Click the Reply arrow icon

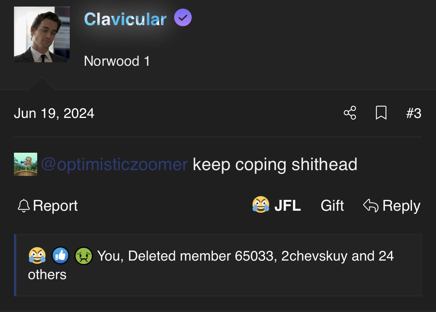coord(371,206)
